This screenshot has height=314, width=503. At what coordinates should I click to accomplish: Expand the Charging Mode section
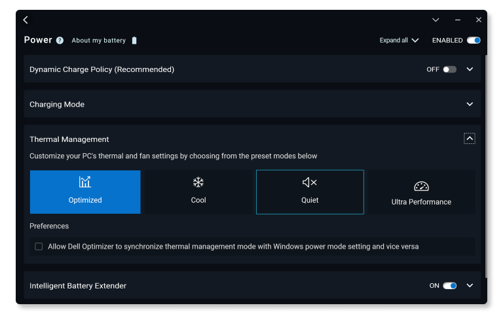click(x=470, y=104)
